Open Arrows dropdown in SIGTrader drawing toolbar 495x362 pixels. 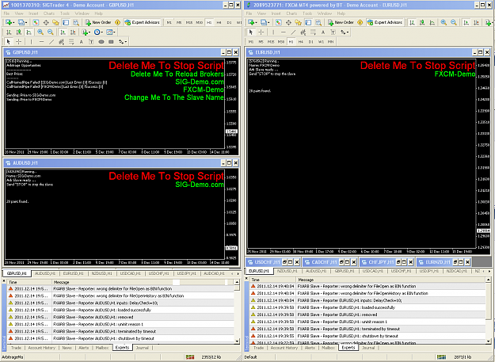coord(123,42)
